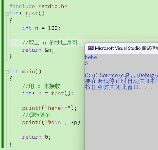Click the printf("%d\n", *p); line

[x=53, y=123]
